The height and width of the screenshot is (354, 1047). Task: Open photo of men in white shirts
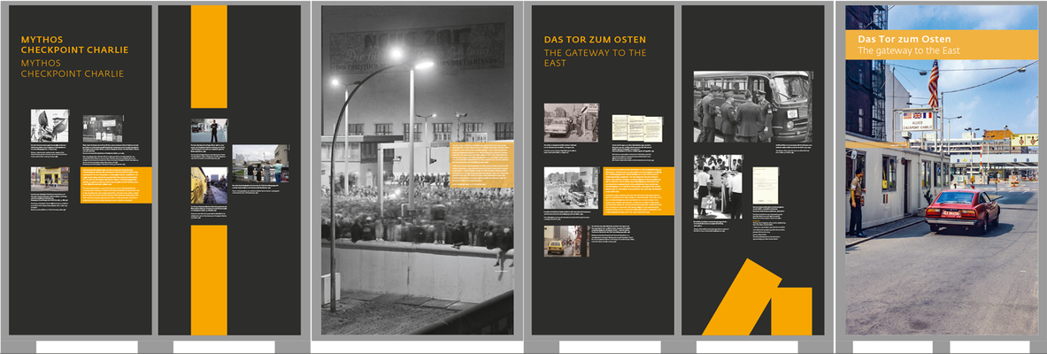click(x=718, y=187)
